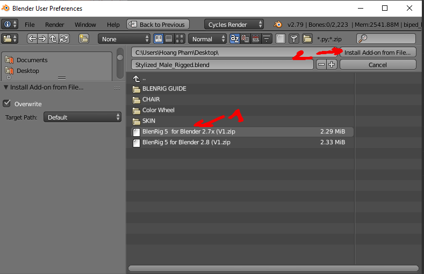The image size is (424, 274).
Task: Open the SKIN folder
Action: [149, 121]
